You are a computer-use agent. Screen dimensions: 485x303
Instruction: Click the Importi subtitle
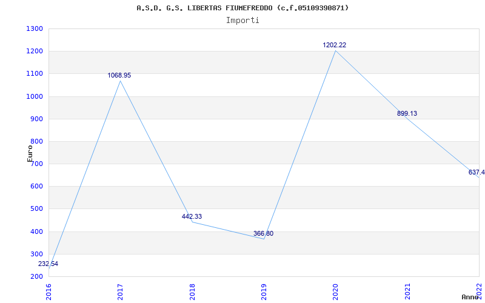(242, 21)
